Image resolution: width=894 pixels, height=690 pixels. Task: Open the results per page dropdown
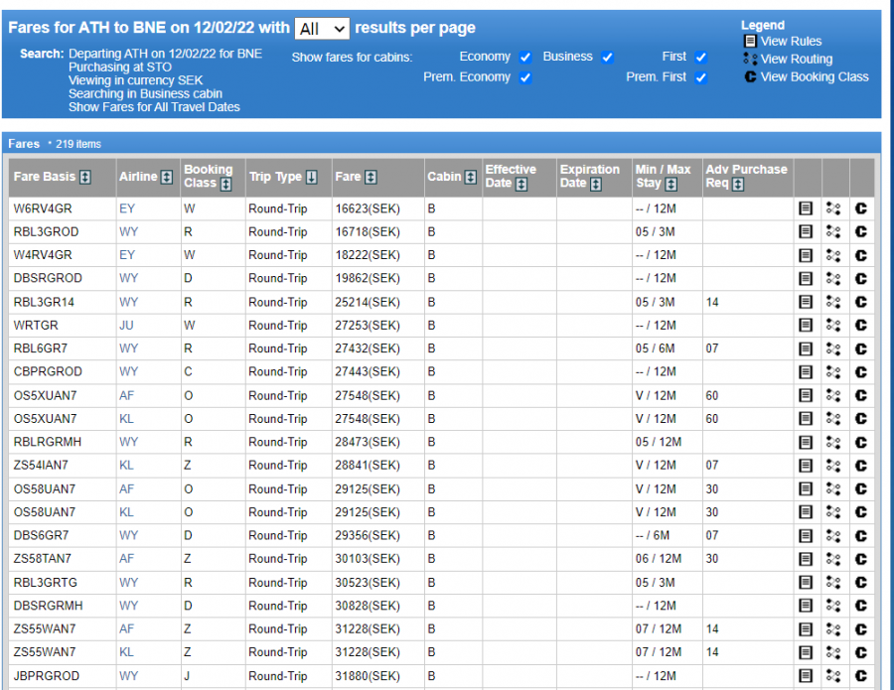point(322,29)
